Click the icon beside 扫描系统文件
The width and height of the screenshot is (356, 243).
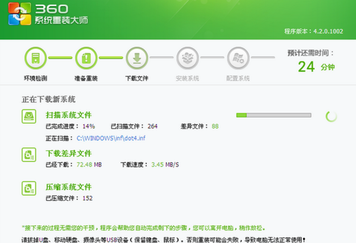click(29, 117)
